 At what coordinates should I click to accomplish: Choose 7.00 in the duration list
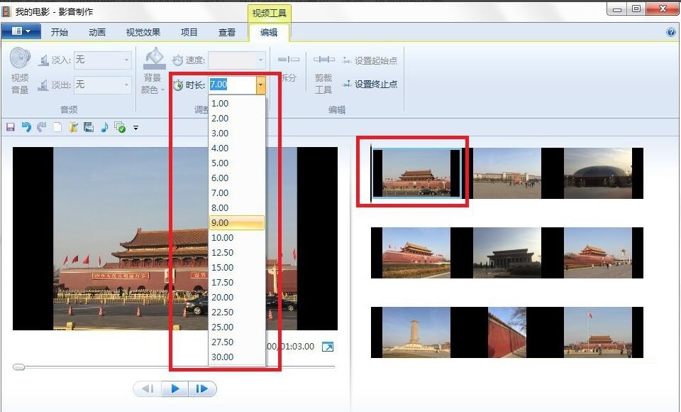point(237,193)
